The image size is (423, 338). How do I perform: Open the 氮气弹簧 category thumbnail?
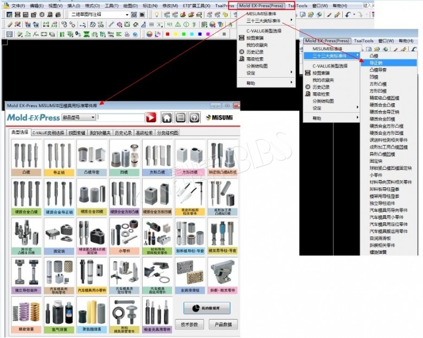pos(59,315)
